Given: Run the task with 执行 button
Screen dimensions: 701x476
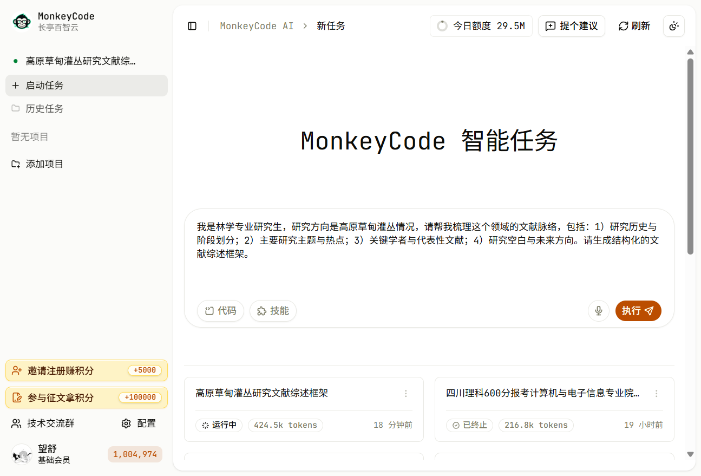Looking at the screenshot, I should coord(638,311).
